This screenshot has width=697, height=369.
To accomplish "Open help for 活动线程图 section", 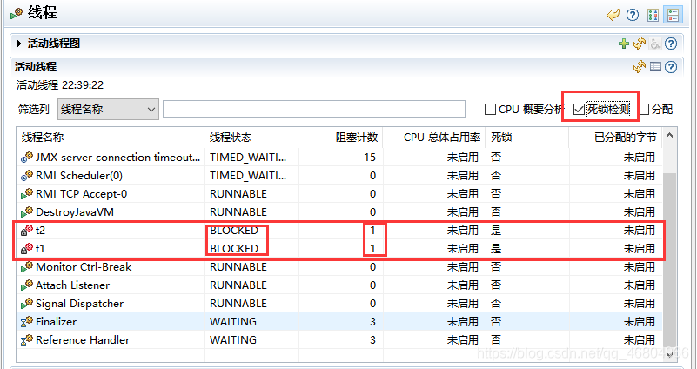I will coord(671,44).
